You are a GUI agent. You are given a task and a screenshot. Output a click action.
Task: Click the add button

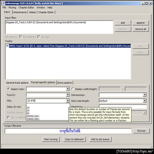click(x=123, y=23)
